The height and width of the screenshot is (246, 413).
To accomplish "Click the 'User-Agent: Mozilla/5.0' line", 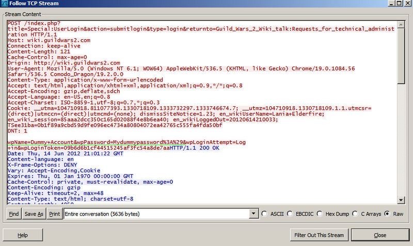I will click(181, 69).
